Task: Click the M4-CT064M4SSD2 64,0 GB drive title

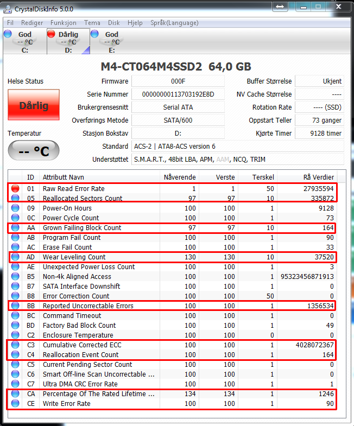Action: point(176,67)
